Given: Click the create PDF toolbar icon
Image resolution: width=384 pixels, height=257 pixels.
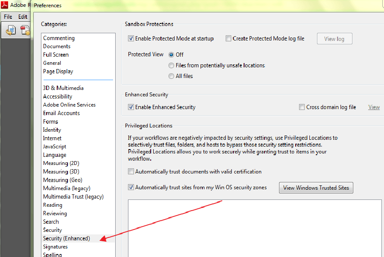Looking at the screenshot, I should [25, 30].
